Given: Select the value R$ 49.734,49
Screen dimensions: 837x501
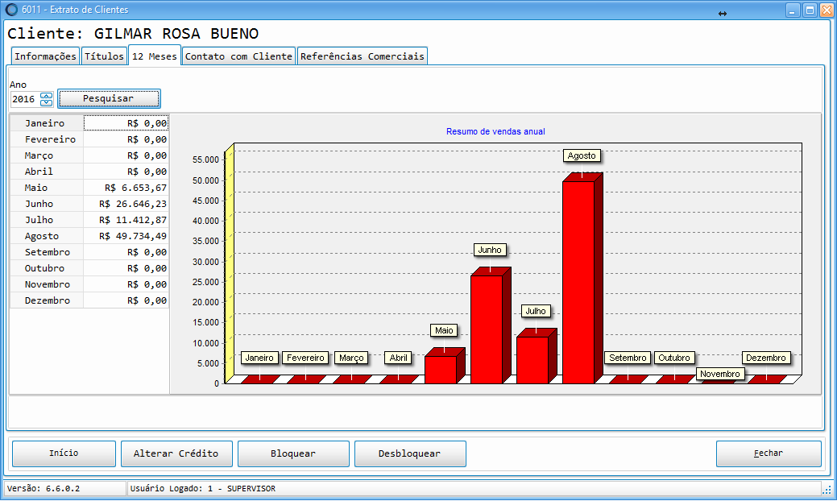Looking at the screenshot, I should pos(126,236).
